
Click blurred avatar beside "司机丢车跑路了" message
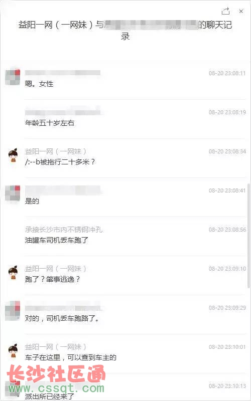[13, 311]
